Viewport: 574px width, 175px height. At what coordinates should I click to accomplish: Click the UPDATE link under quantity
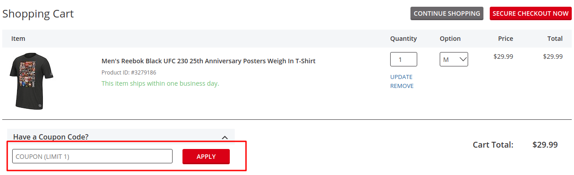coord(401,77)
